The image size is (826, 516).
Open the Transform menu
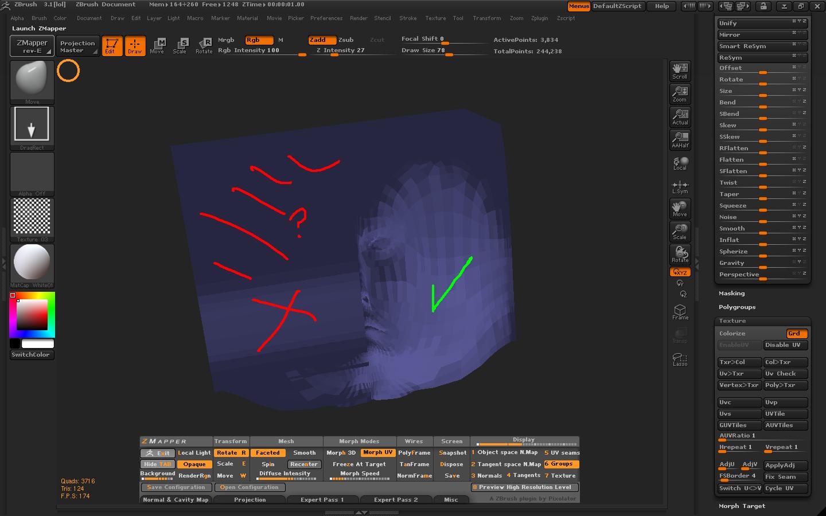tap(487, 18)
